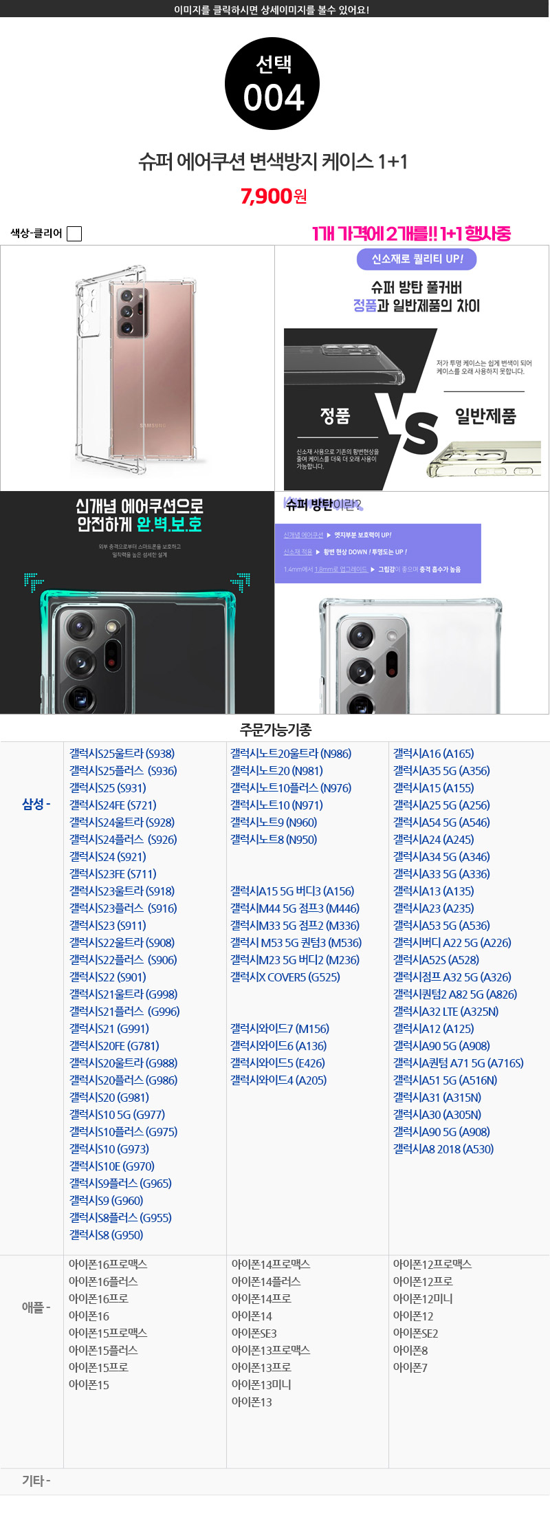The image size is (550, 1513).
Task: Choose 갤럭시S24FE (S721) from the list
Action: click(113, 805)
